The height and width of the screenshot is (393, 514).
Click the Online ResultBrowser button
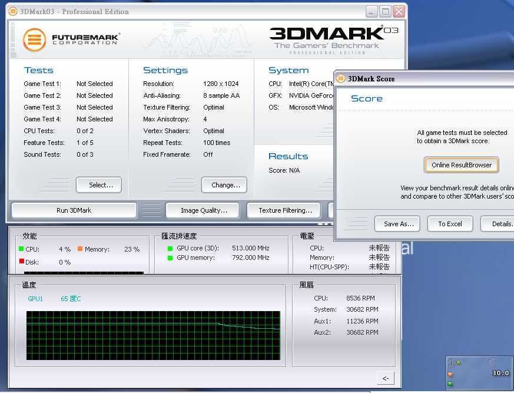click(462, 165)
